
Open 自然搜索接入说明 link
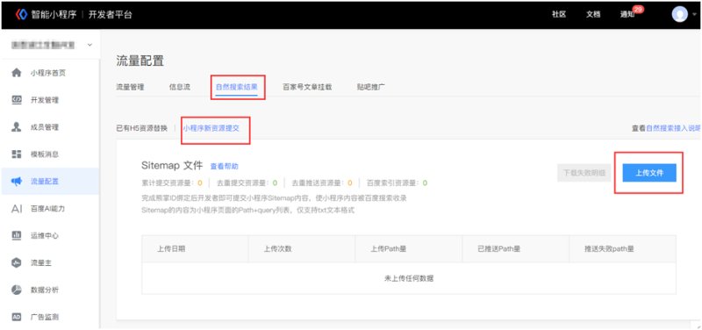(x=674, y=128)
